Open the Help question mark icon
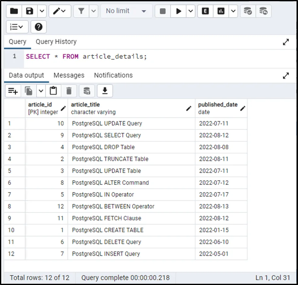Viewport: 298px width, 285px height. pyautogui.click(x=39, y=27)
